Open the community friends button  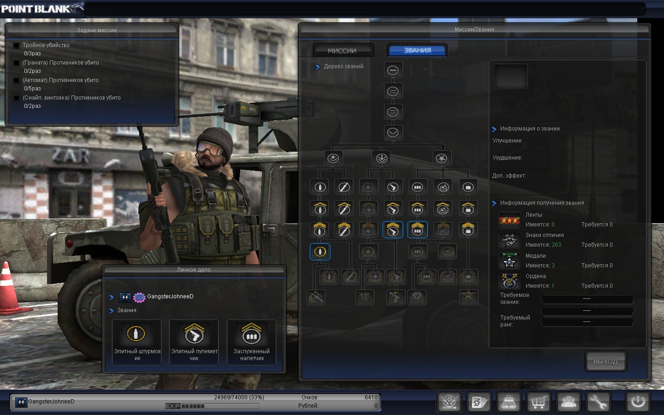tap(569, 402)
